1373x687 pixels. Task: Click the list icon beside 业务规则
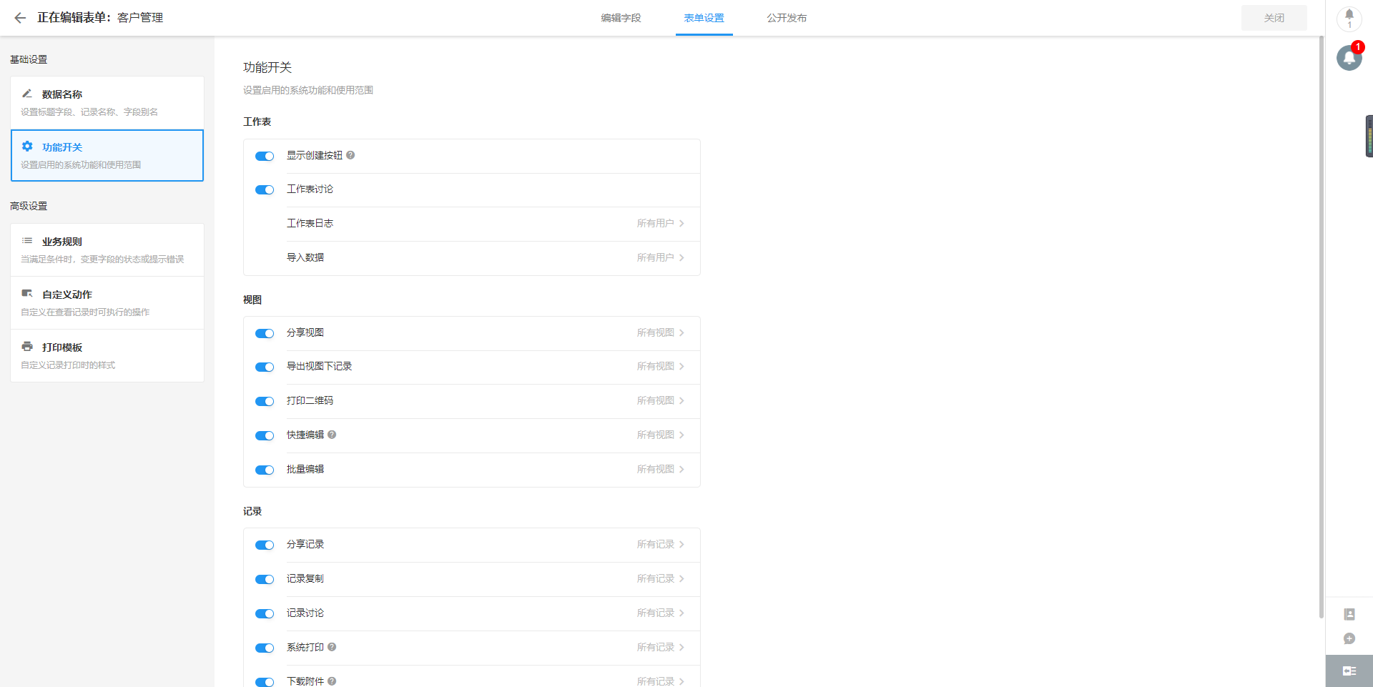point(27,241)
